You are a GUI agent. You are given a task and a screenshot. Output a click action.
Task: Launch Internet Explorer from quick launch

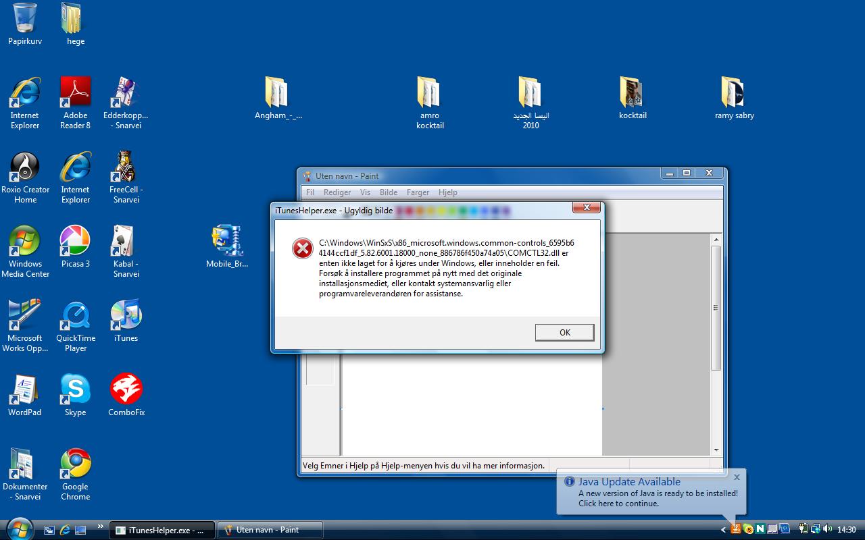65,530
